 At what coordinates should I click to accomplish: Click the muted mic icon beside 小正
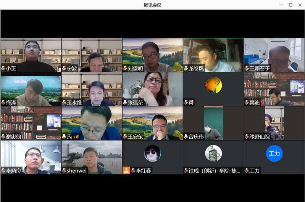click(3, 69)
